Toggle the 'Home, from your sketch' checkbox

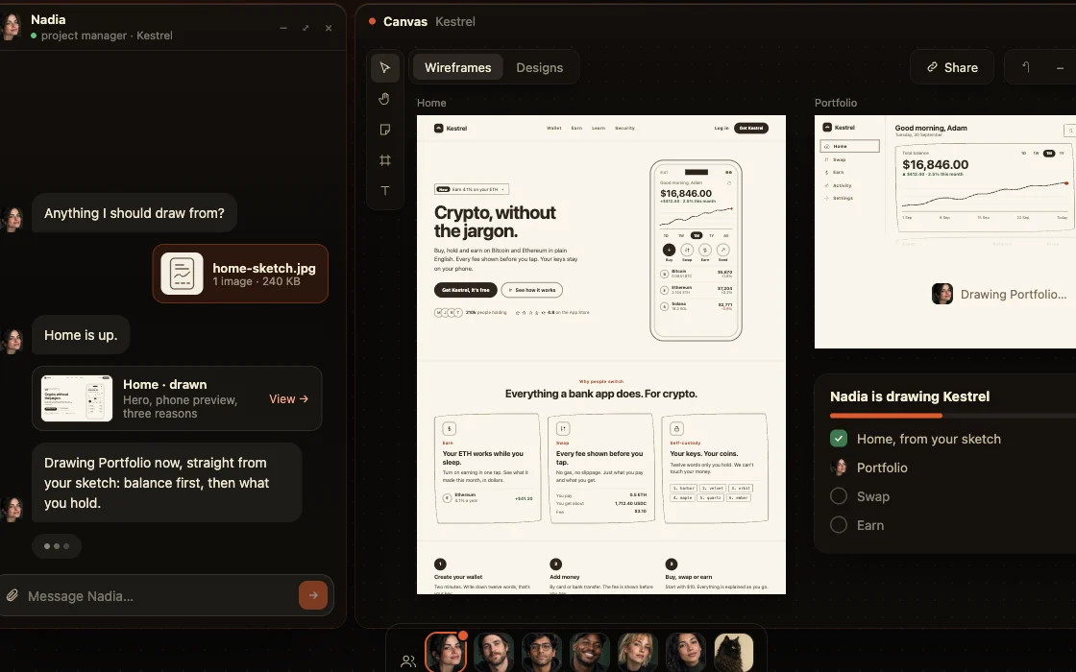click(839, 439)
